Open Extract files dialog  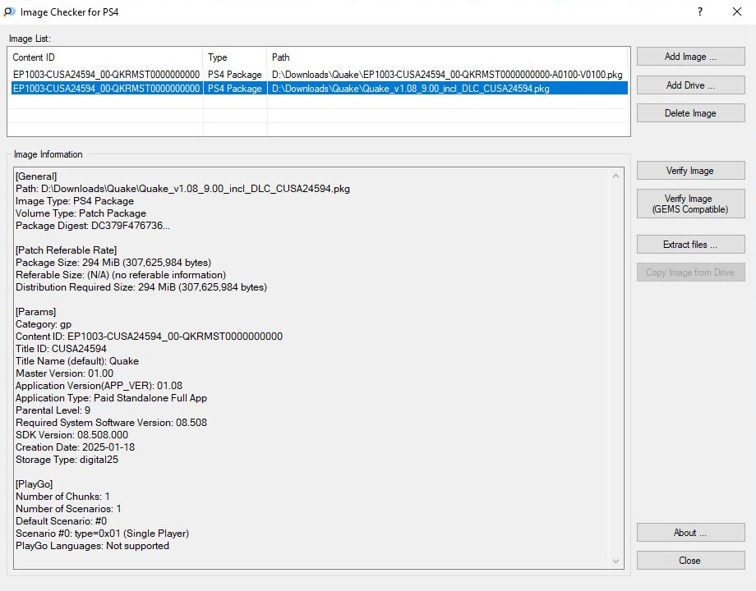(690, 245)
